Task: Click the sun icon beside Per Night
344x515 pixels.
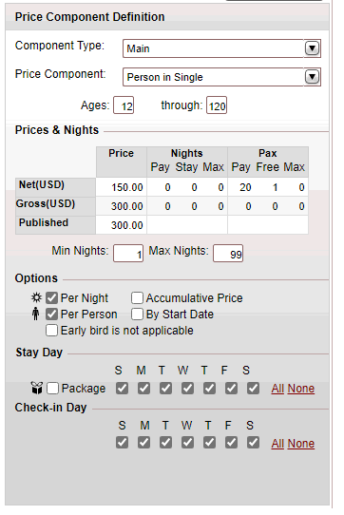Action: 36,297
